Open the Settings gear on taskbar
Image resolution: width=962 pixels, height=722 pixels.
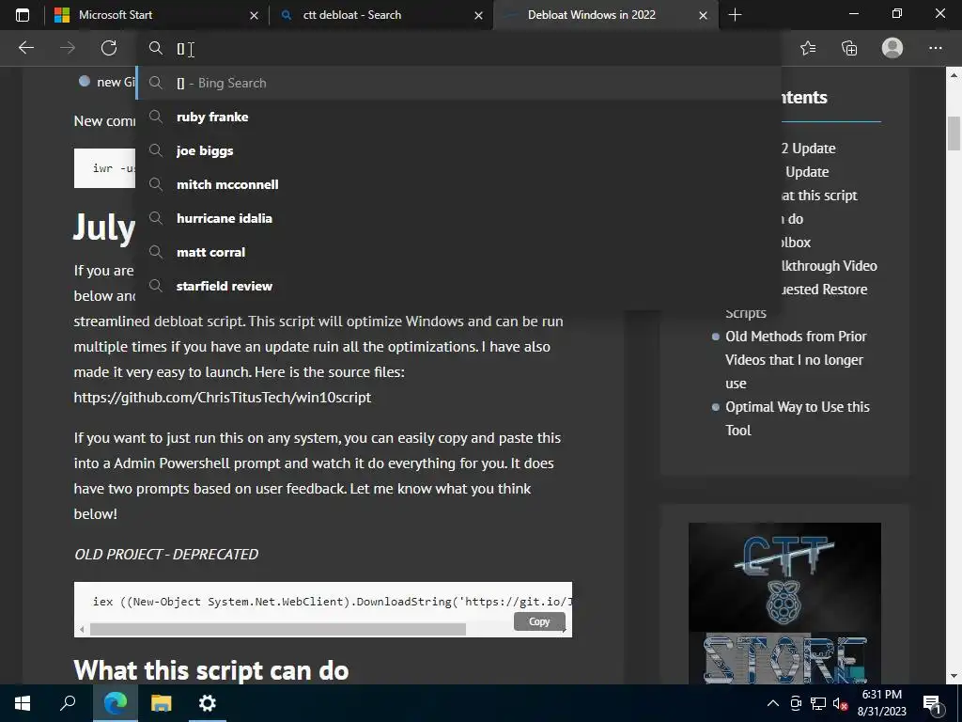(x=208, y=703)
